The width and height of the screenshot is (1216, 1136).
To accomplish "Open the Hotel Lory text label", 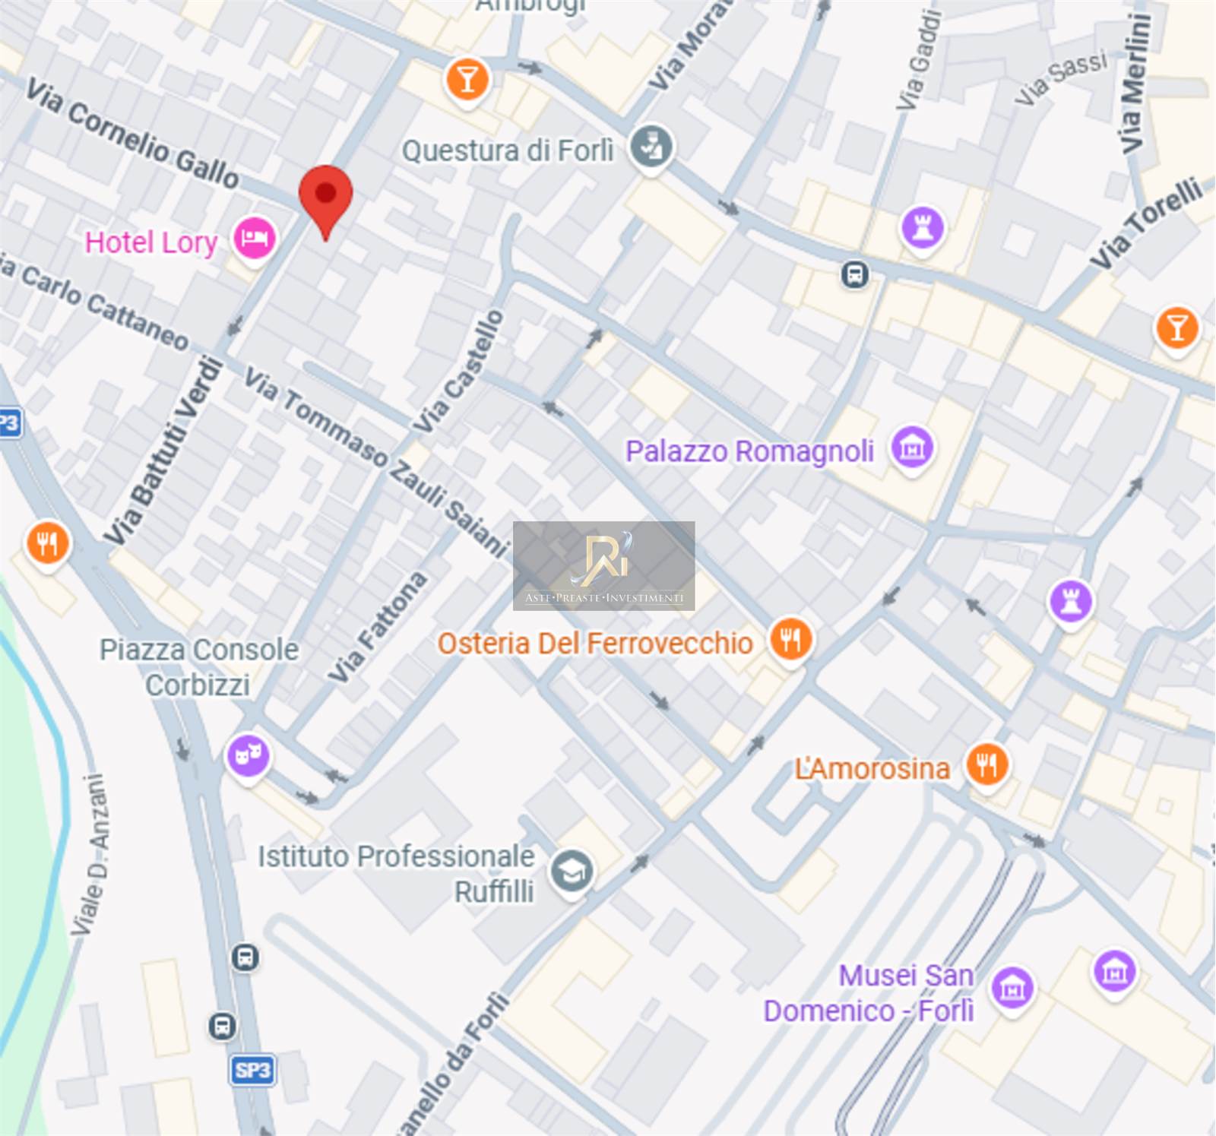I will [x=151, y=243].
